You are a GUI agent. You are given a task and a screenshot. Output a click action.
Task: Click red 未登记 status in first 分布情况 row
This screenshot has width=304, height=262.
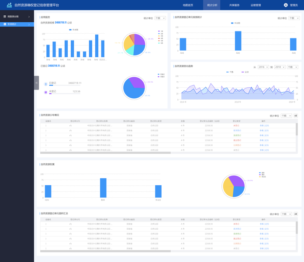click(x=236, y=126)
